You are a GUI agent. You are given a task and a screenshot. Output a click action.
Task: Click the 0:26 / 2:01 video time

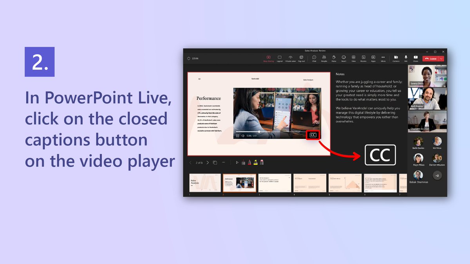pos(251,136)
